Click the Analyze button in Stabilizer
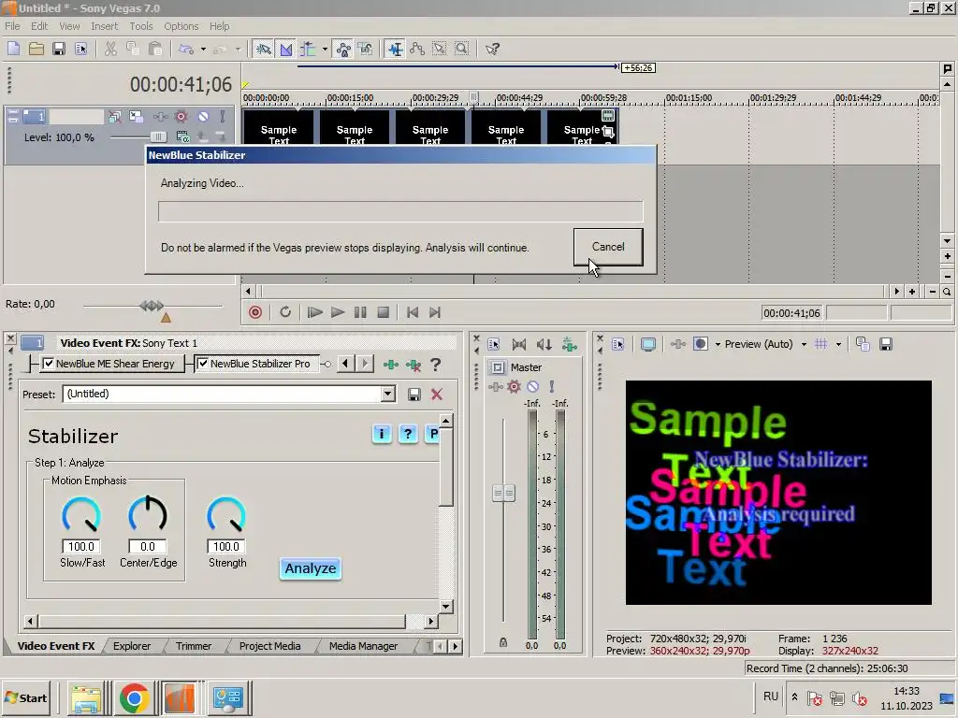This screenshot has height=718, width=958. [311, 568]
